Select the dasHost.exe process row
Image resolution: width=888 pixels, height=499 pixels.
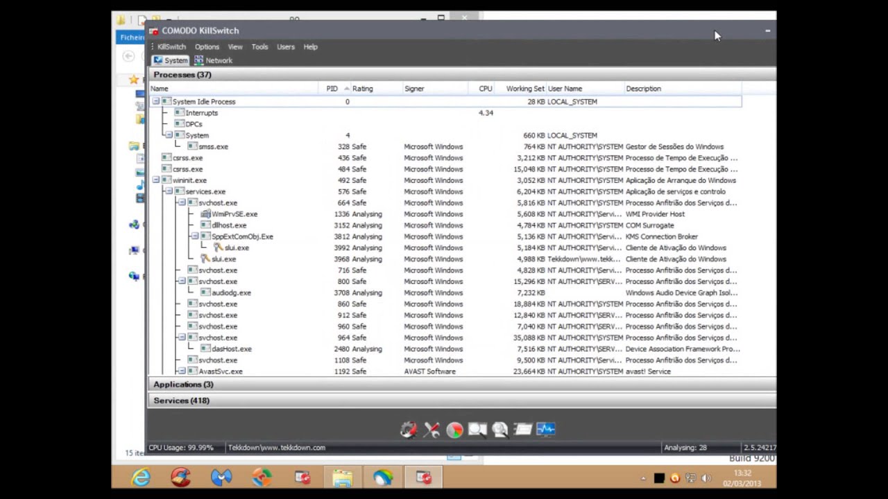[445, 349]
